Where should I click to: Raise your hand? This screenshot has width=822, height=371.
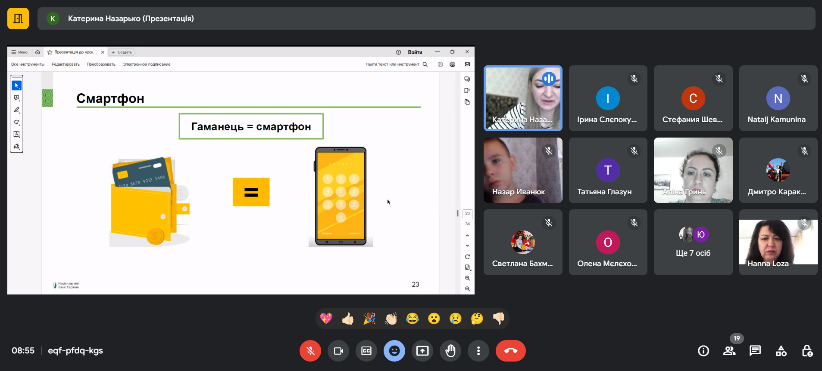[x=450, y=351]
